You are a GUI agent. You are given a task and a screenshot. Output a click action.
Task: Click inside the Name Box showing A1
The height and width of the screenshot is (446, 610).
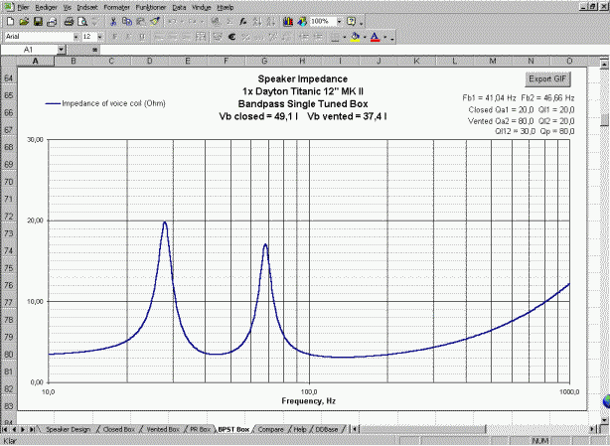(29, 50)
